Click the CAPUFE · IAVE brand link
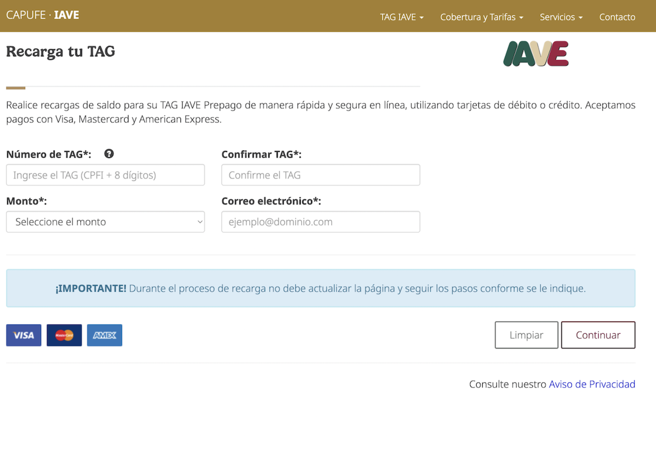The image size is (656, 459). point(42,15)
